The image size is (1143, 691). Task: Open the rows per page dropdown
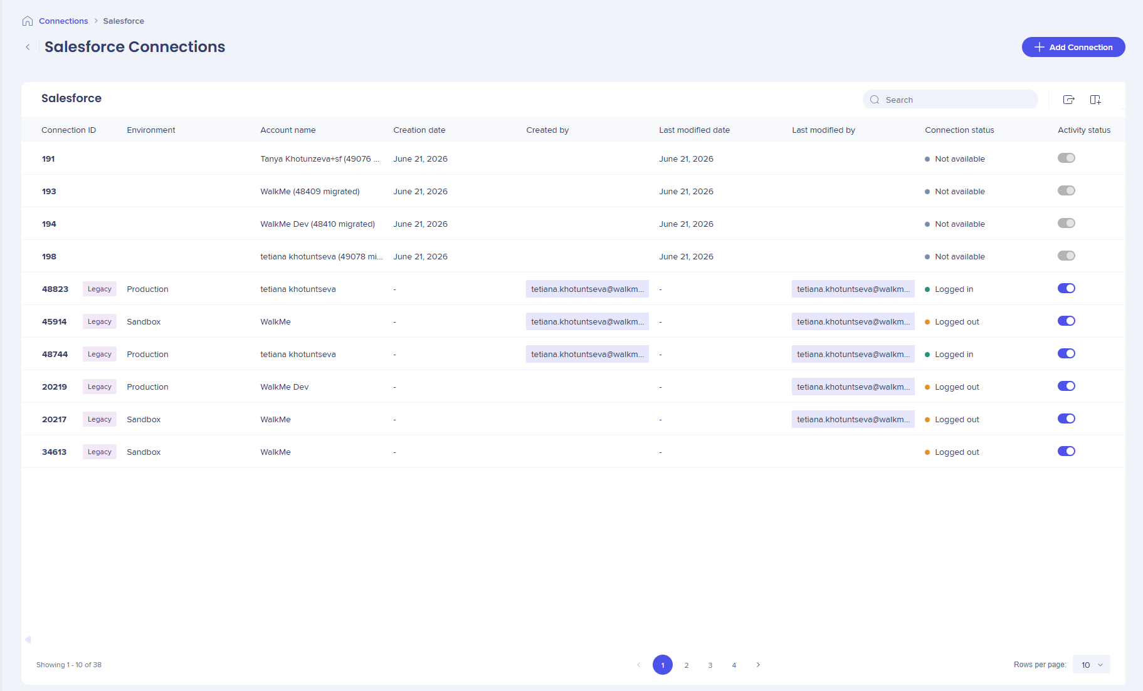coord(1092,665)
